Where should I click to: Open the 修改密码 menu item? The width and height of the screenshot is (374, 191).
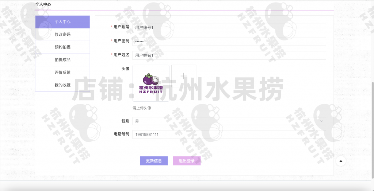(62, 35)
